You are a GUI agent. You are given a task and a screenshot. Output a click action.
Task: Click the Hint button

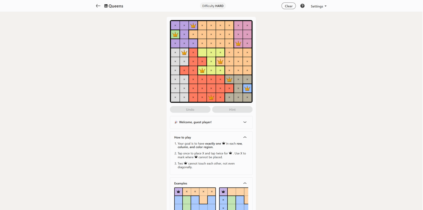pos(232,110)
